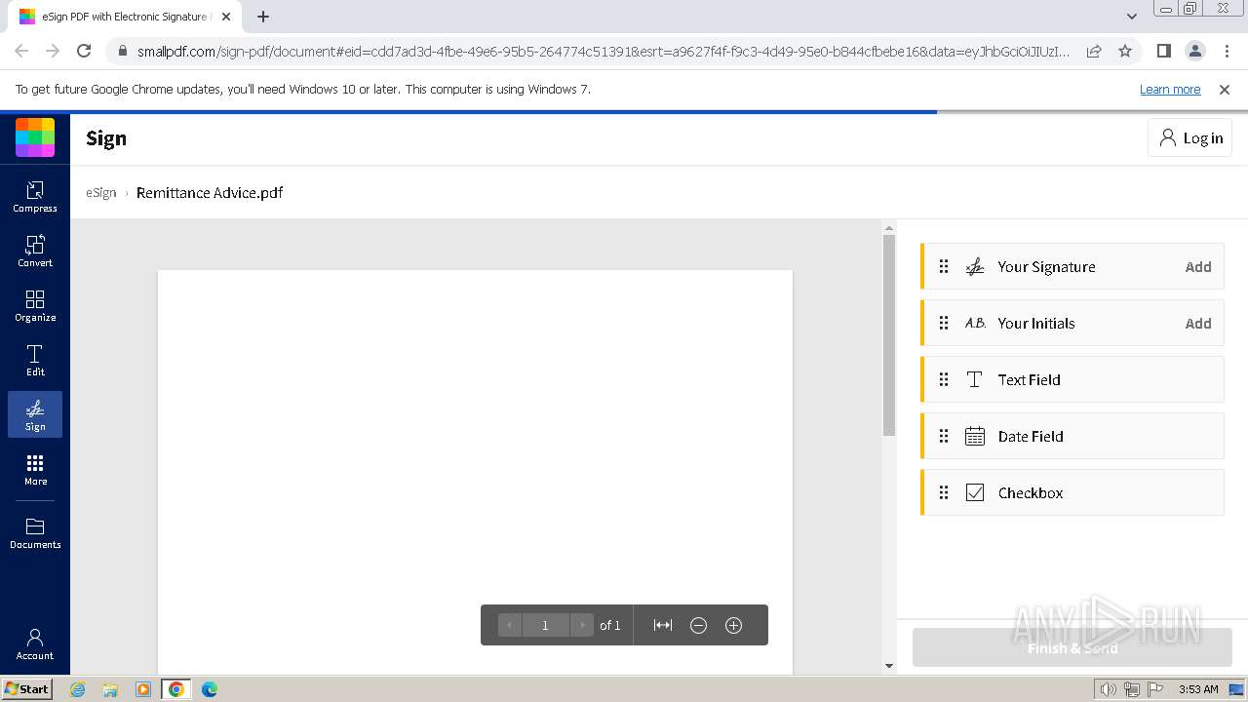
Task: Go to next page arrow
Action: point(581,625)
